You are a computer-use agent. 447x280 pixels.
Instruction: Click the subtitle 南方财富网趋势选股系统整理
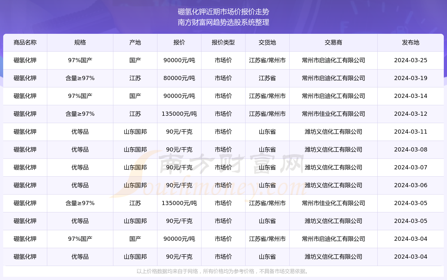(x=223, y=22)
